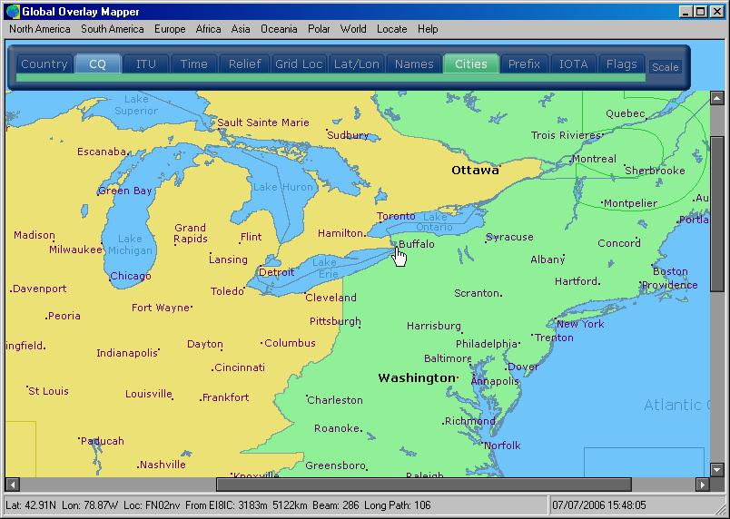Toggle the Flags overlay
The width and height of the screenshot is (730, 519).
(622, 64)
